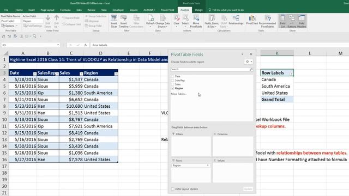
Task: Switch to the Page Layout tab
Action: pos(47,10)
